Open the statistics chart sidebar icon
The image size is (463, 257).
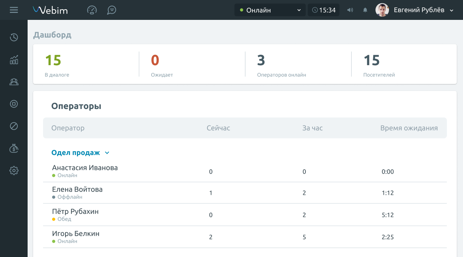[14, 60]
